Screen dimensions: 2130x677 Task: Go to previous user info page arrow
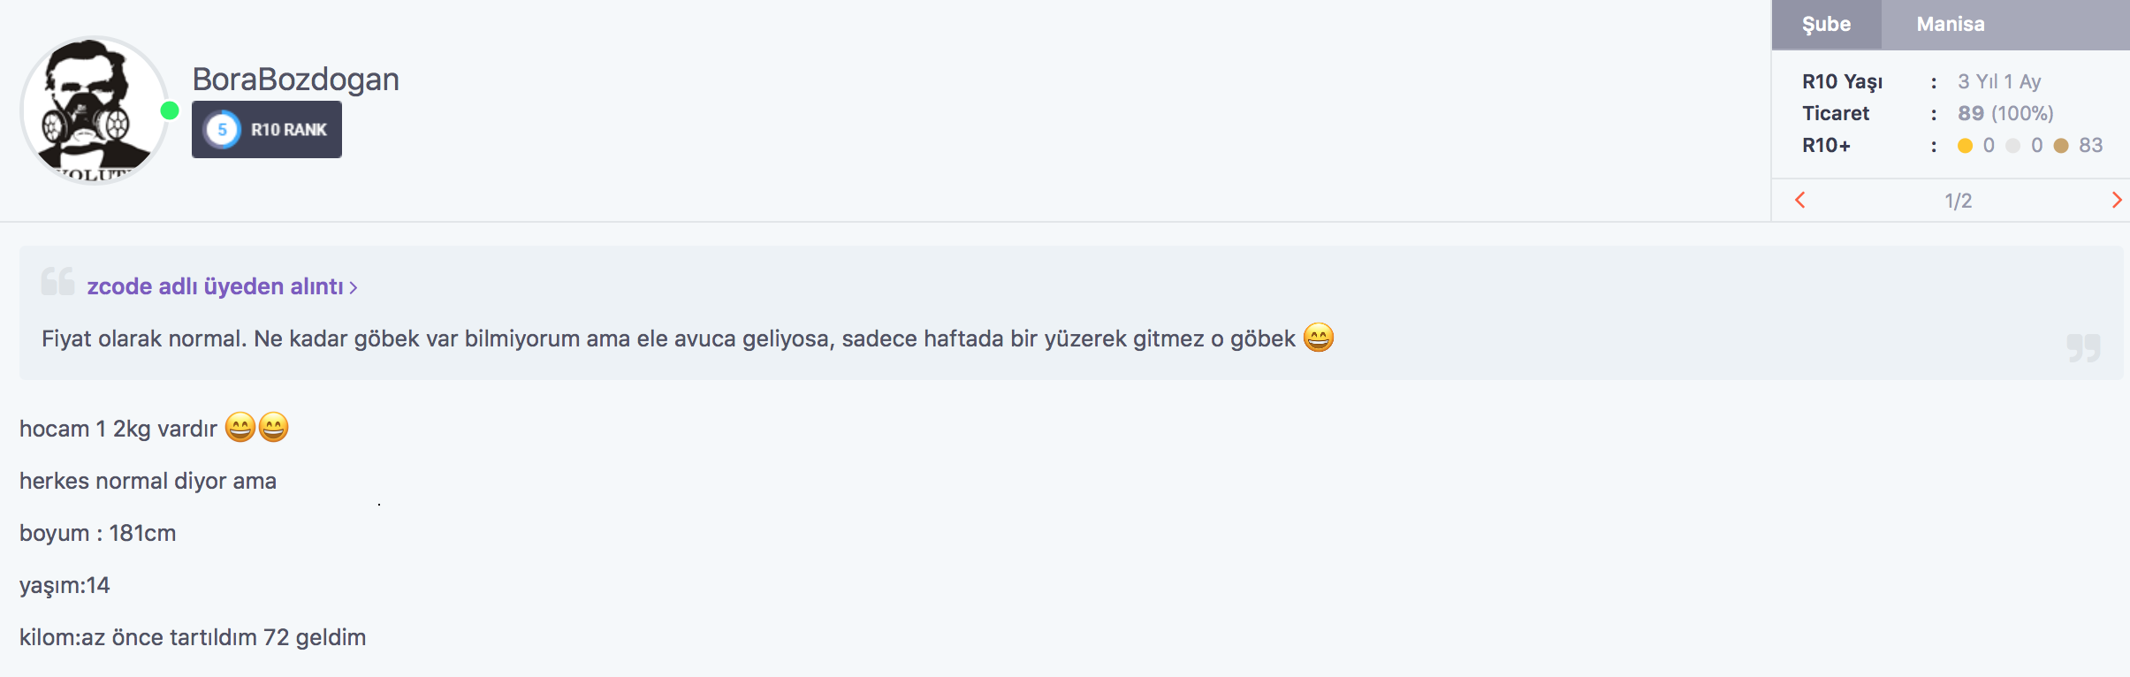click(1800, 200)
